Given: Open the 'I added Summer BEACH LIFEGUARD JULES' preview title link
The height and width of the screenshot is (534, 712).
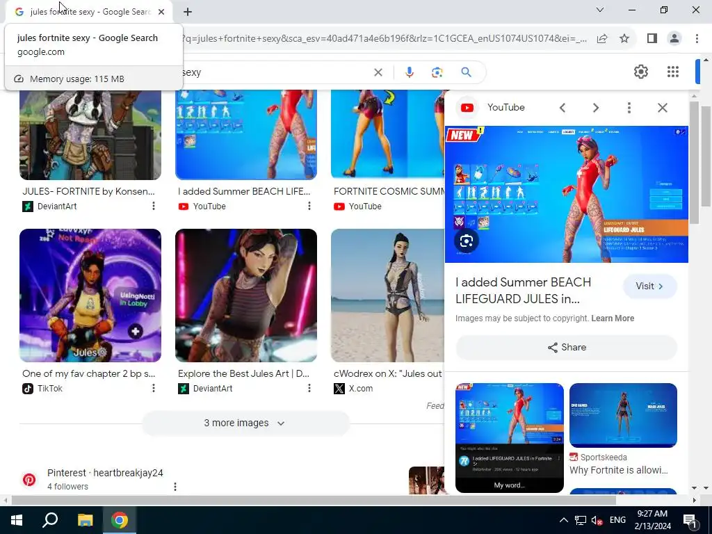Looking at the screenshot, I should click(x=523, y=291).
